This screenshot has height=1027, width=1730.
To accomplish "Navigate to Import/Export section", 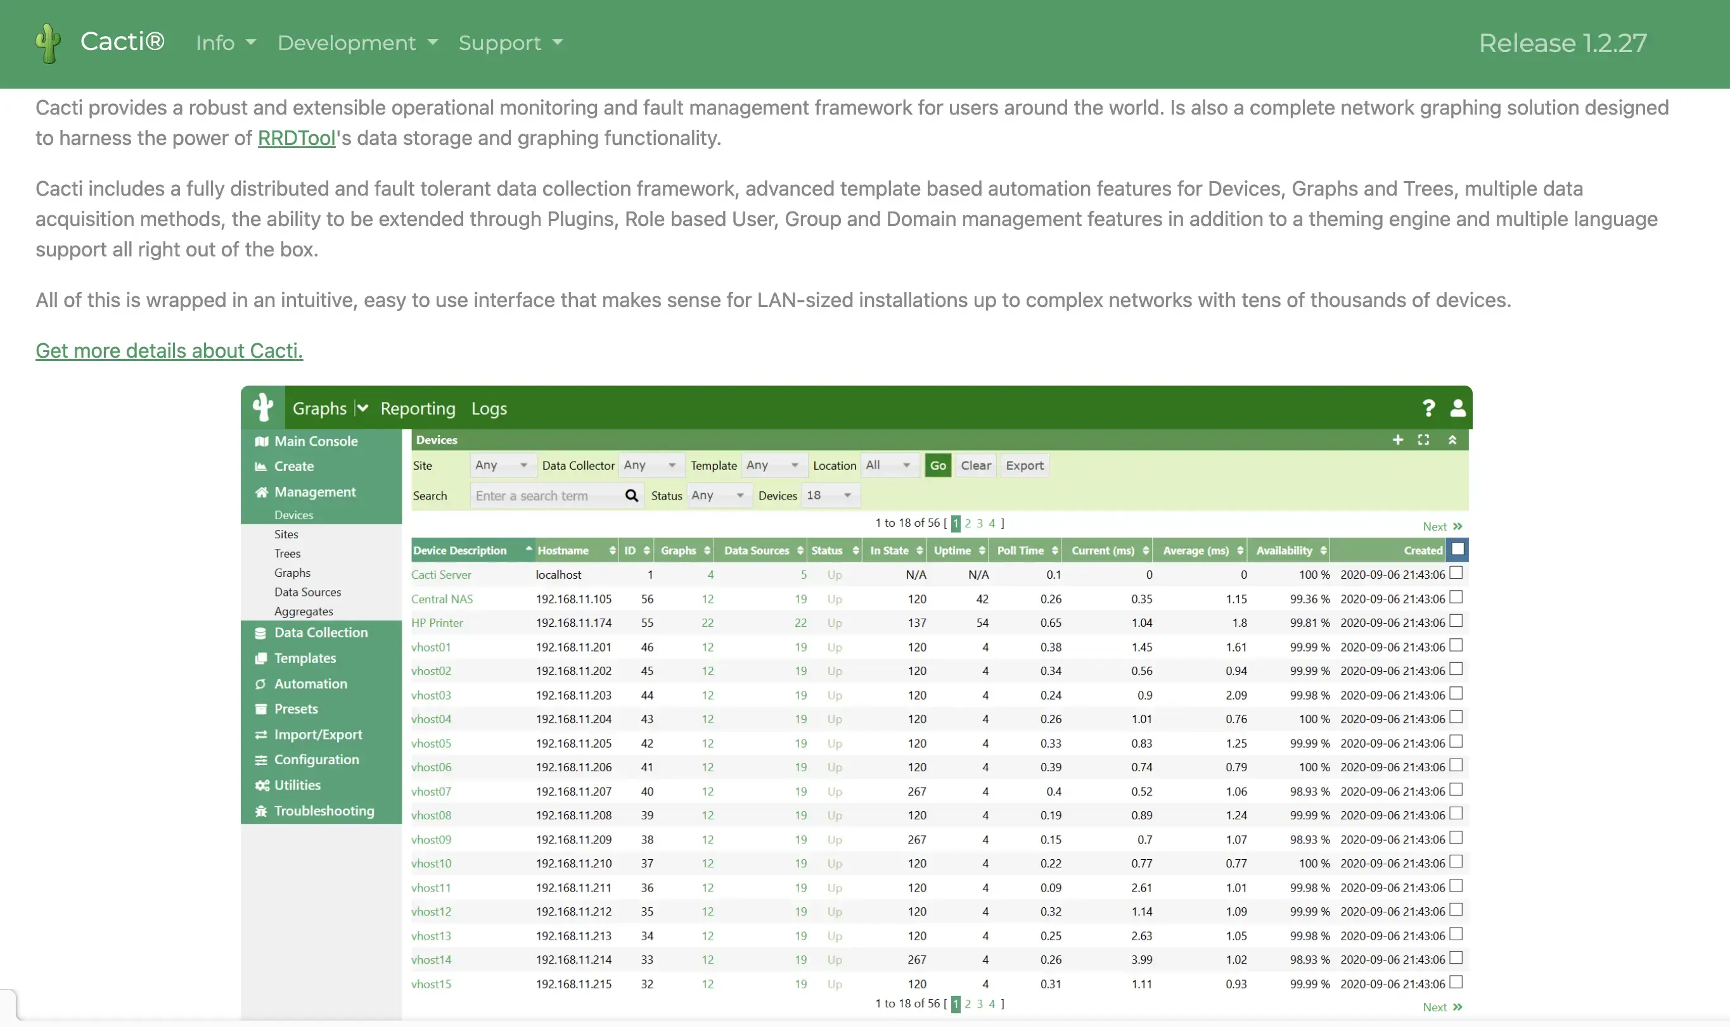I will click(317, 734).
